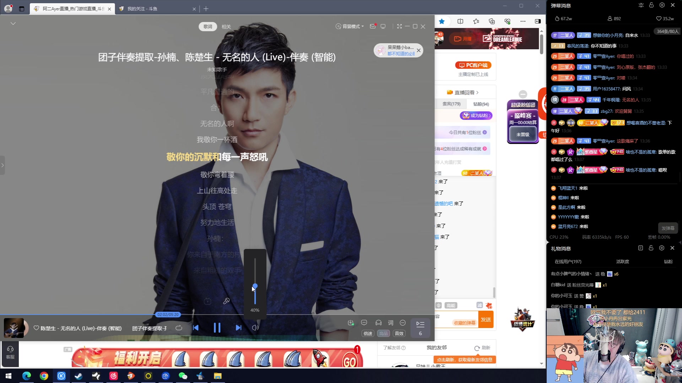This screenshot has width=682, height=383.
Task: Seek on the song progress bar at 02:02
Action: click(168, 315)
